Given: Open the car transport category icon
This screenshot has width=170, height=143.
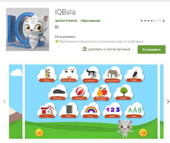Looking at the screenshot, I should point(58,92).
